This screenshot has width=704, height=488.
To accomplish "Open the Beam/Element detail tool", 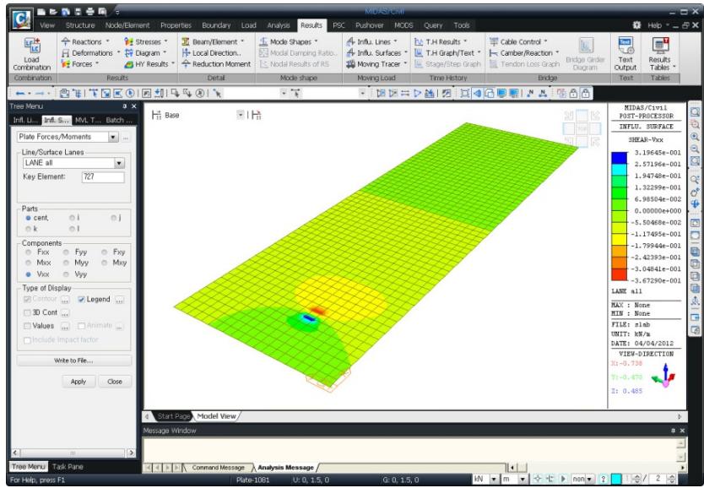I will coord(214,41).
